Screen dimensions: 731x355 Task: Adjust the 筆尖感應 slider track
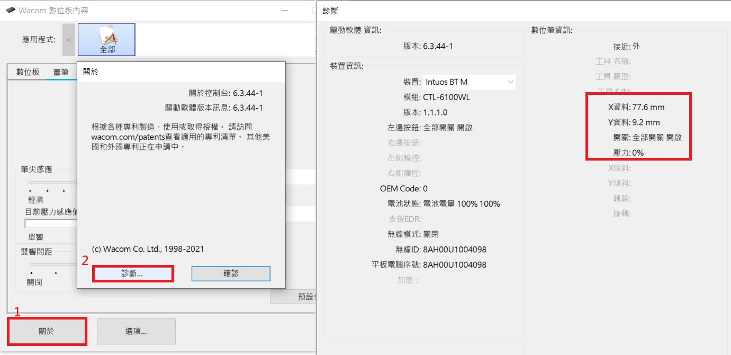coord(53,182)
